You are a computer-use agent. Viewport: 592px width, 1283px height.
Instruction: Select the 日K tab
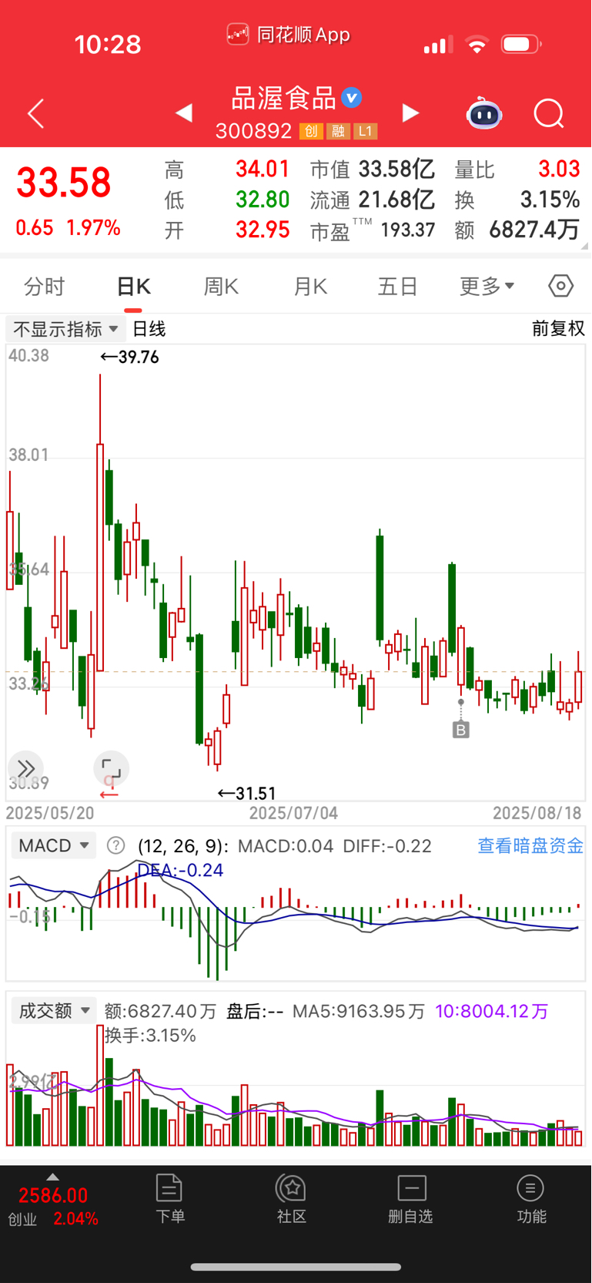[133, 287]
